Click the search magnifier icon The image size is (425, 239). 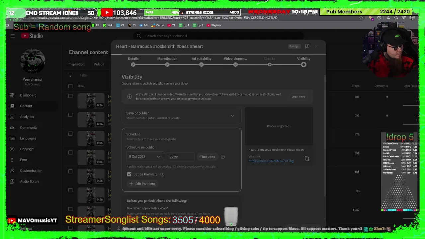139,36
